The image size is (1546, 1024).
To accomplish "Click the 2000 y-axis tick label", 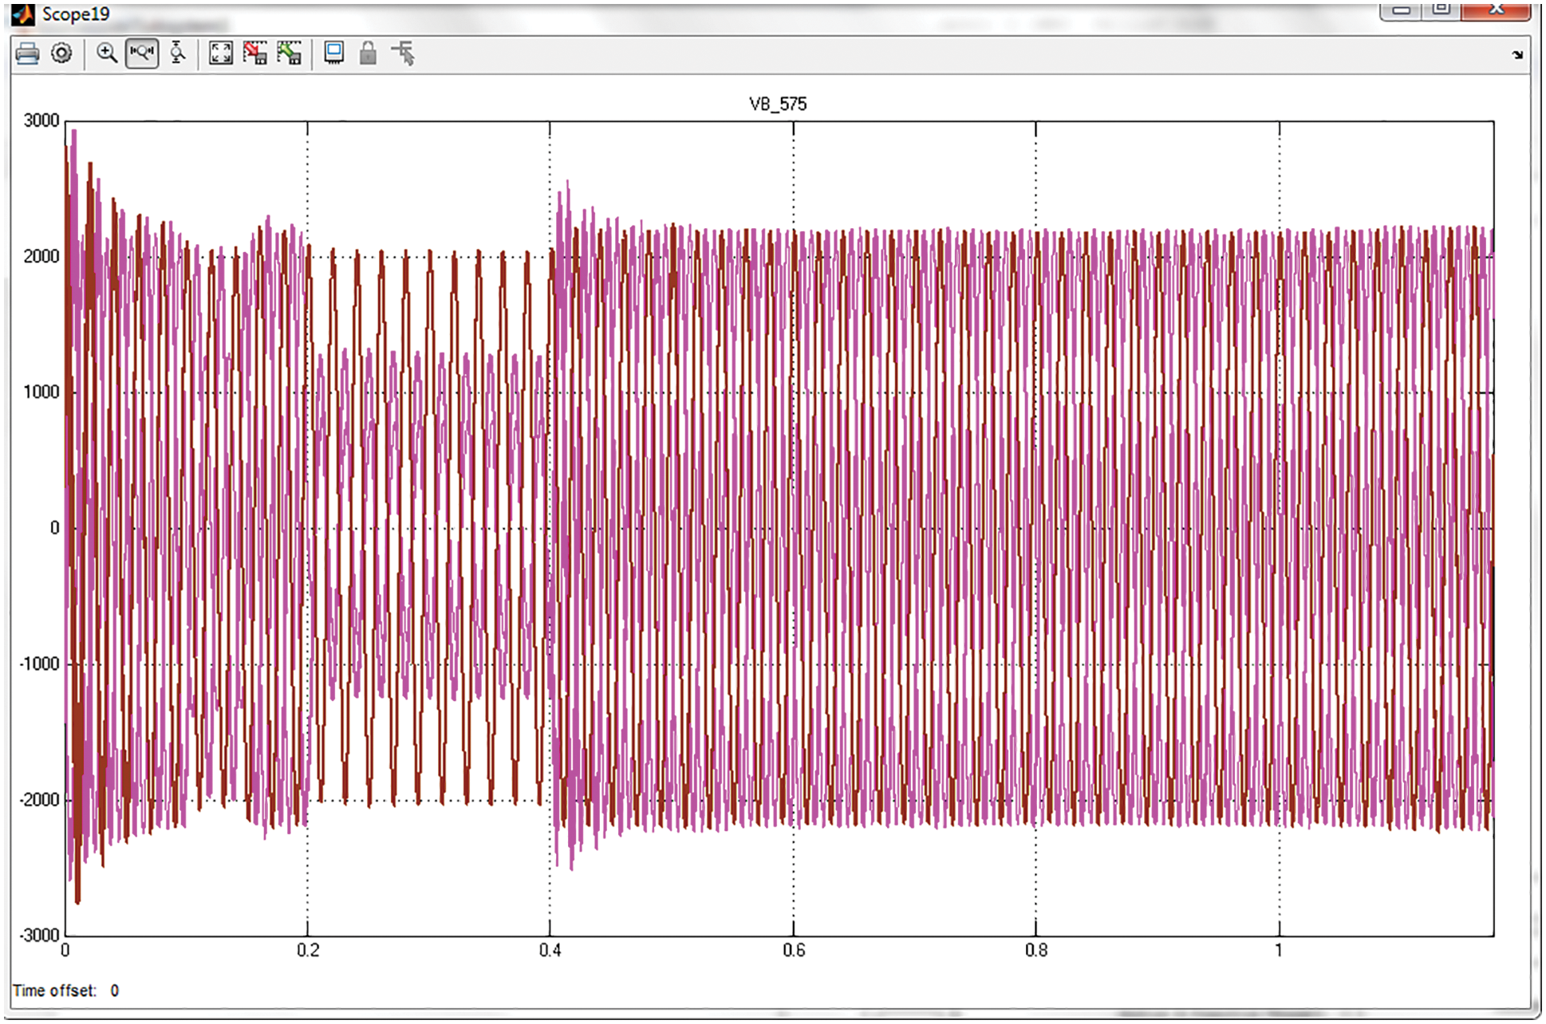I will (41, 257).
